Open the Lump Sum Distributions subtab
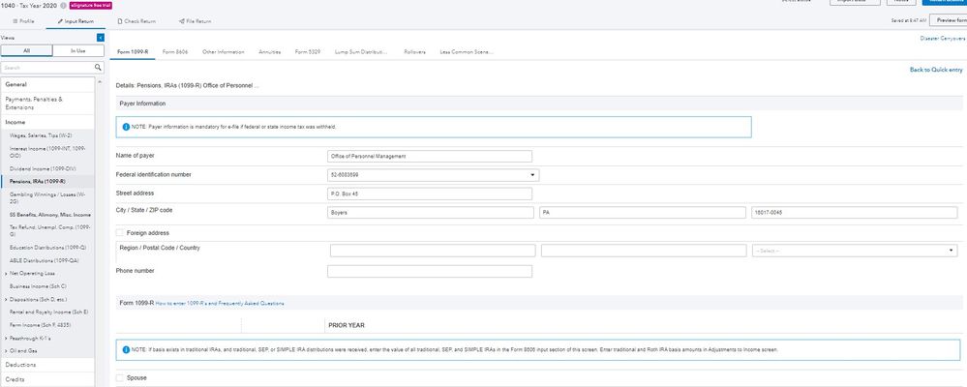Screen dimensions: 967x387 click(x=361, y=52)
